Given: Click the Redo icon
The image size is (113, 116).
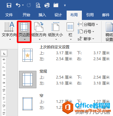Looking at the screenshot, I should (29, 5).
